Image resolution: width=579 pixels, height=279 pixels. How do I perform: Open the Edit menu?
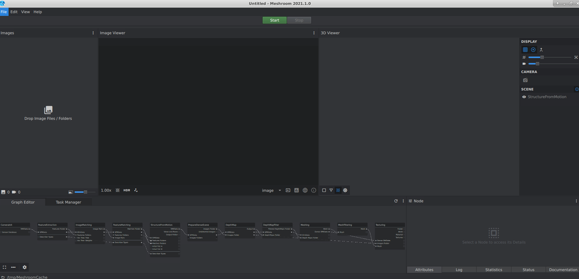pos(14,12)
